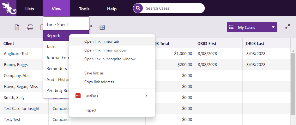
Task: Click the new case document icon
Action: pyautogui.click(x=17, y=27)
